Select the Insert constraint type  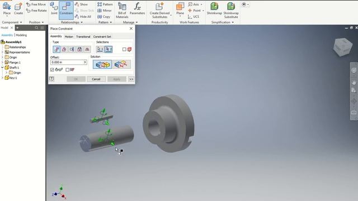(x=79, y=49)
